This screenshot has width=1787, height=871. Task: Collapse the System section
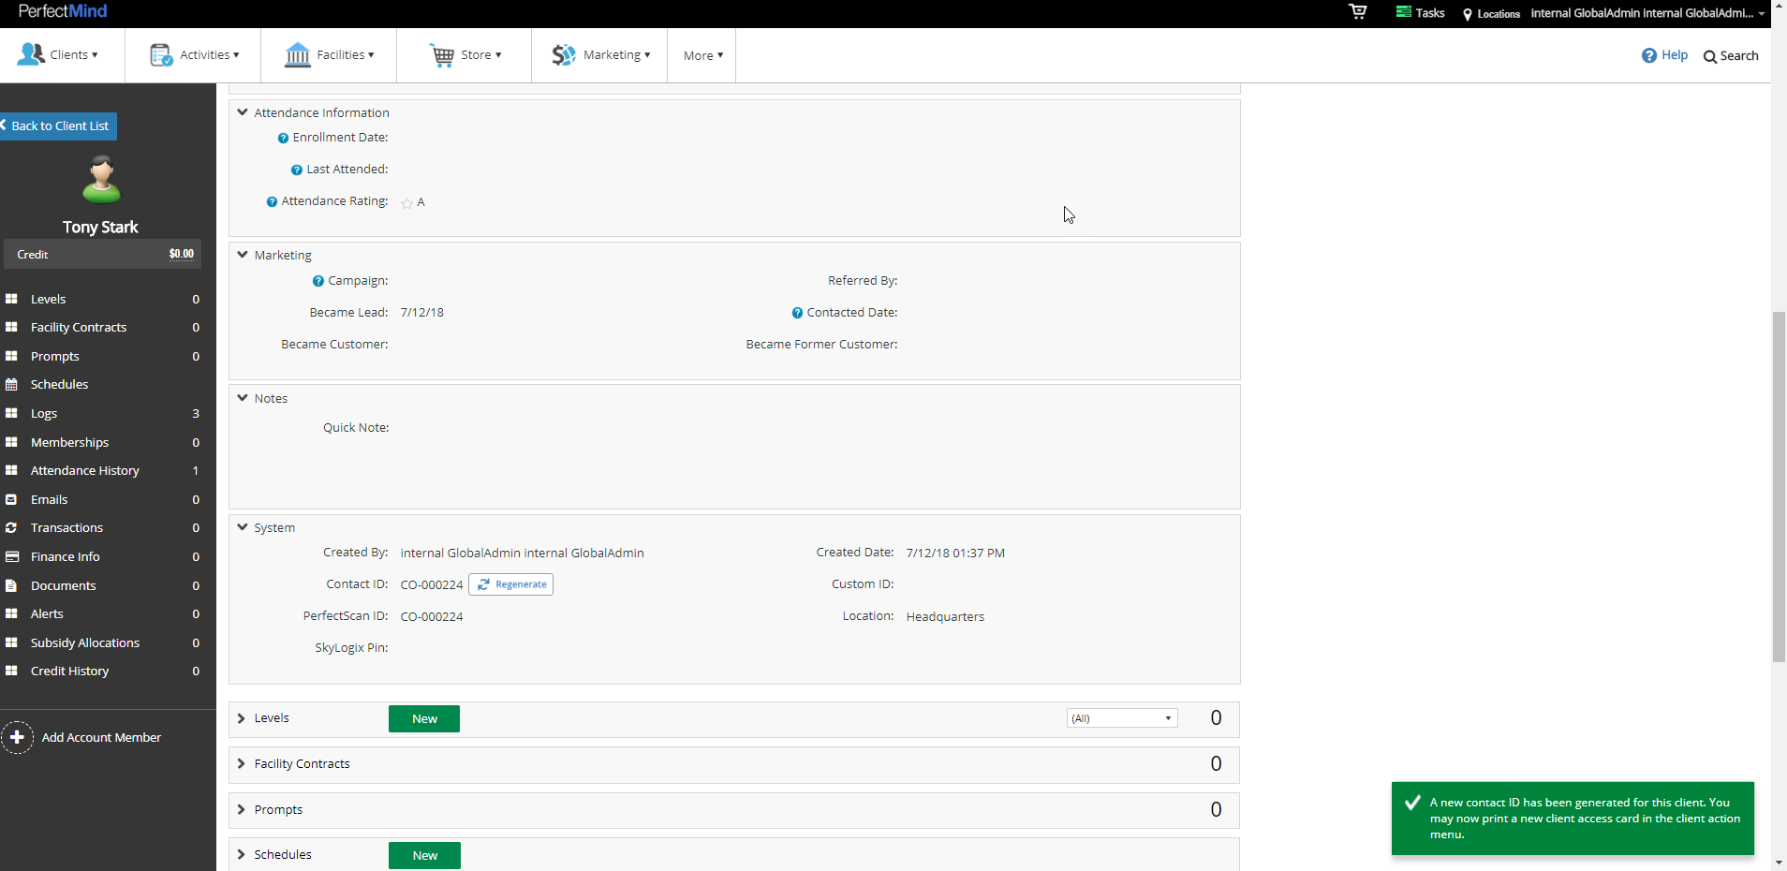tap(242, 526)
